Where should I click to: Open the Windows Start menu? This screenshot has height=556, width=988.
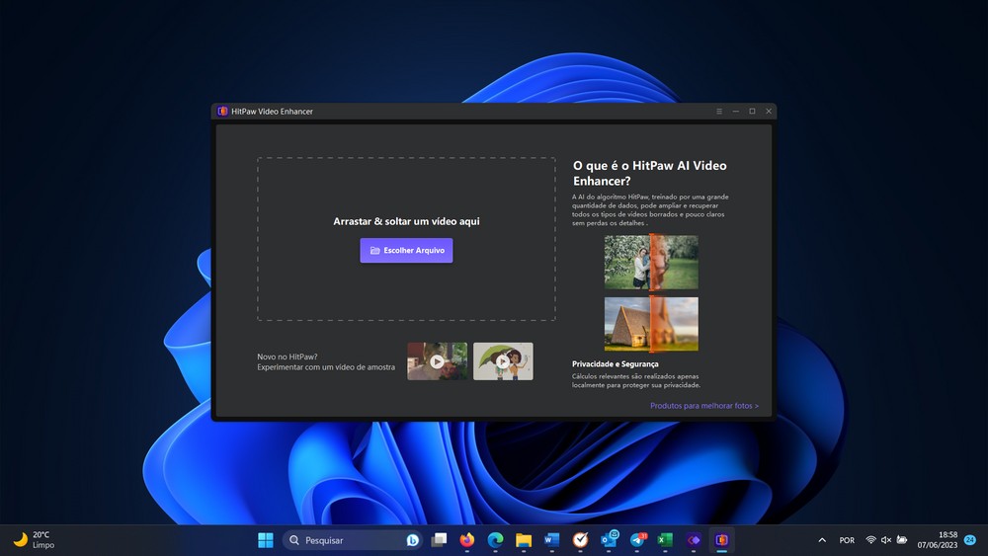[x=266, y=540]
